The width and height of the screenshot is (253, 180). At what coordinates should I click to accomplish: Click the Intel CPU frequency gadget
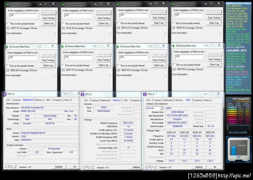coord(238,149)
